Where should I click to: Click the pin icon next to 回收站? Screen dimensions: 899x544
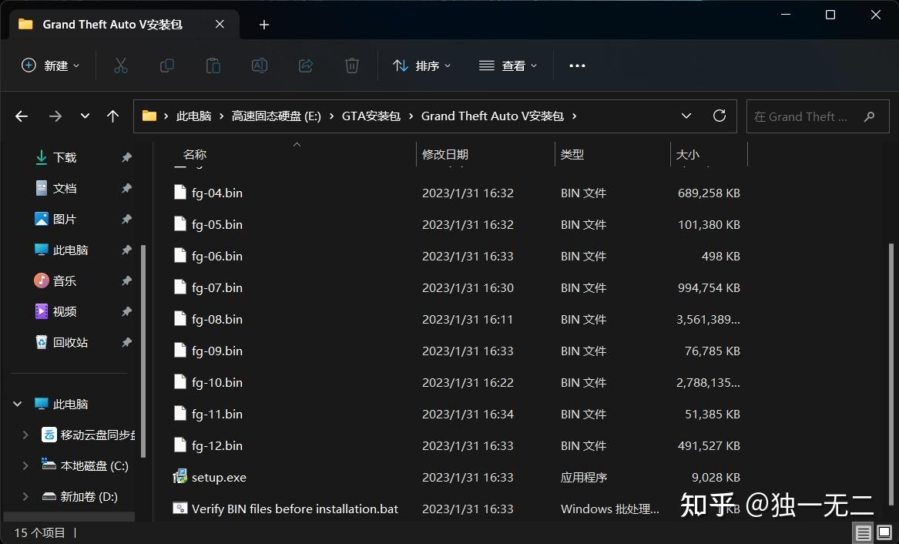click(x=126, y=342)
